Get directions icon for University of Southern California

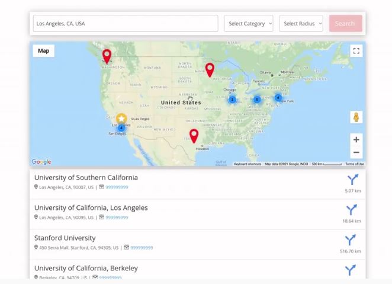coord(353,180)
